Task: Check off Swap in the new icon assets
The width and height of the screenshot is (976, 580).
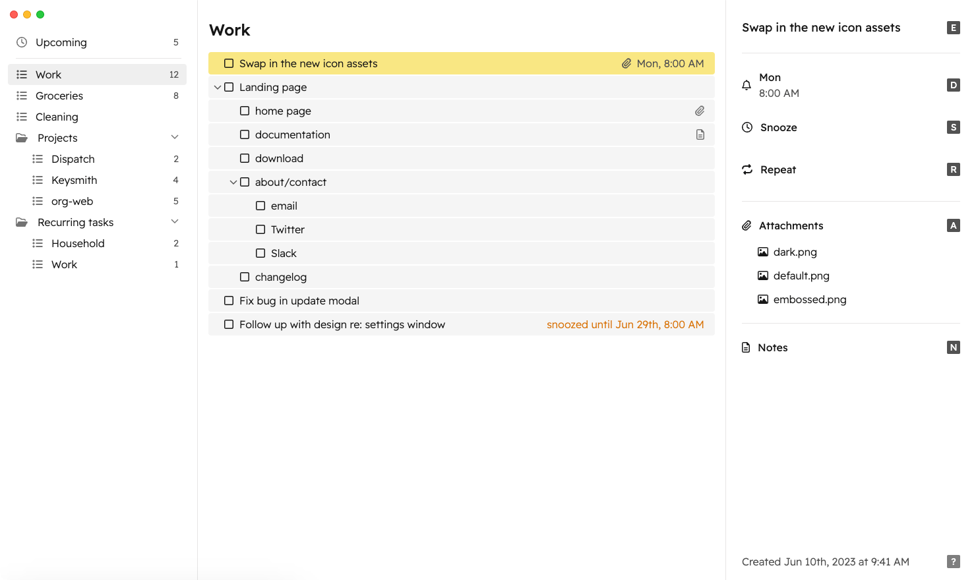Action: [229, 63]
